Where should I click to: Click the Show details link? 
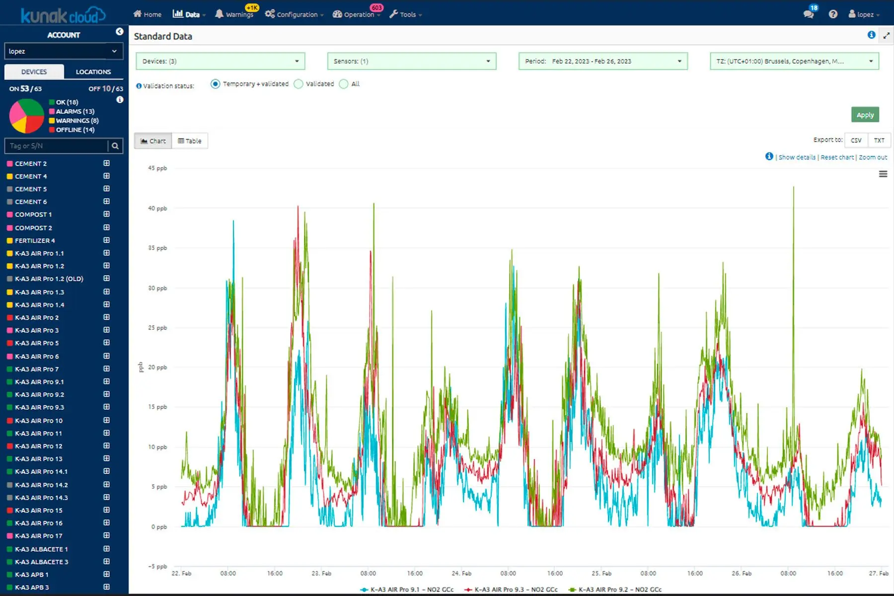click(797, 157)
